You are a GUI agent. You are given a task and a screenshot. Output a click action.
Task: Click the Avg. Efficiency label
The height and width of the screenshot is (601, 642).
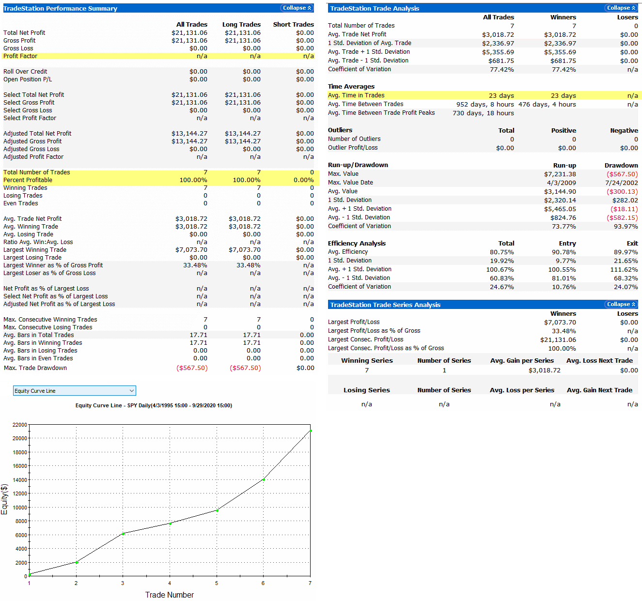tap(348, 252)
